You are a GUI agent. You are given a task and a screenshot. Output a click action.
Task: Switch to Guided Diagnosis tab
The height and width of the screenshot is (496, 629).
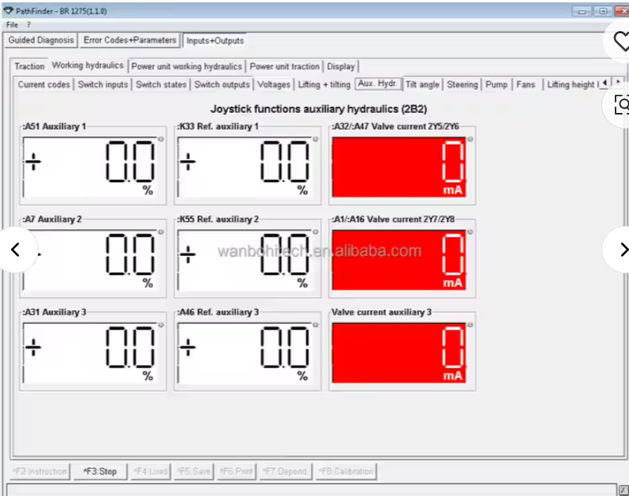[x=41, y=40]
